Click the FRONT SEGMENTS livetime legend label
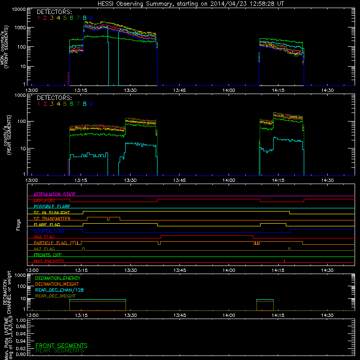The image size is (360, 360). pyautogui.click(x=62, y=346)
